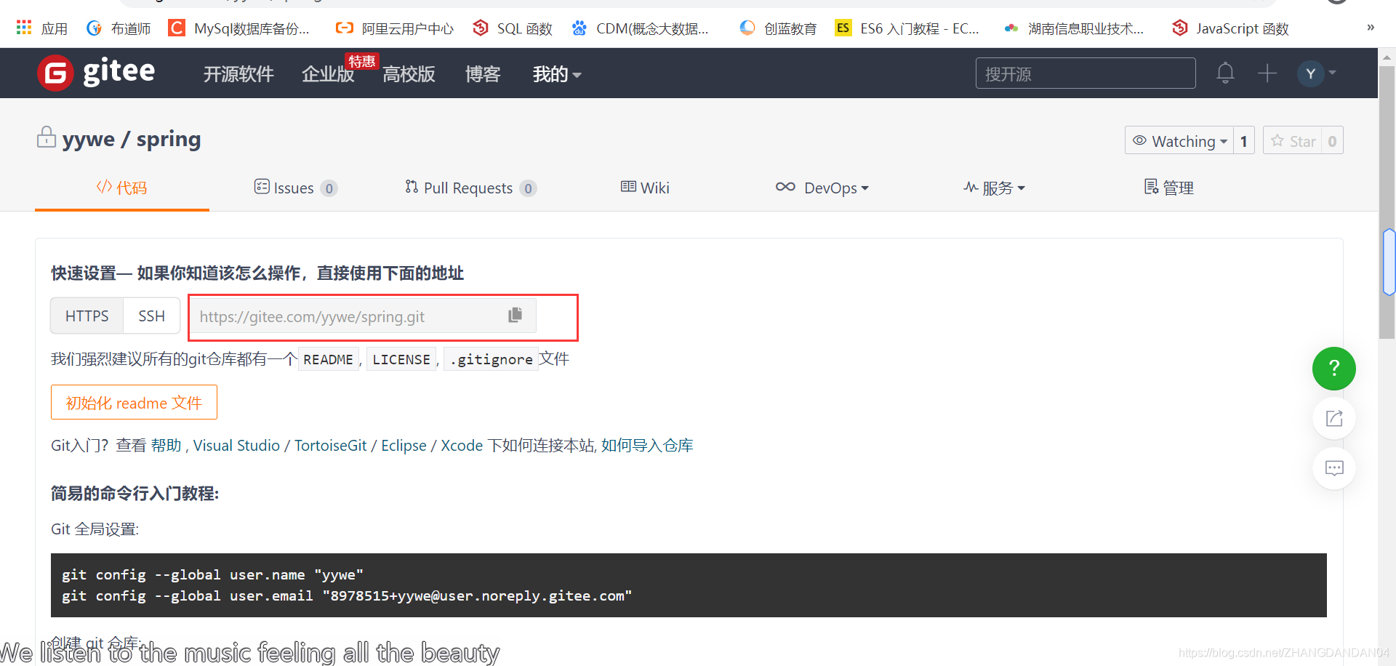1396x666 pixels.
Task: Open the JavaScript 函数 bookmark
Action: point(1230,28)
